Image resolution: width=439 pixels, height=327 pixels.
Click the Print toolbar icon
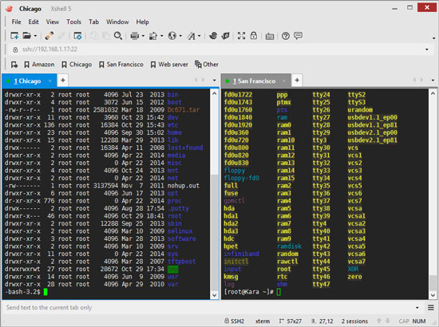135,36
